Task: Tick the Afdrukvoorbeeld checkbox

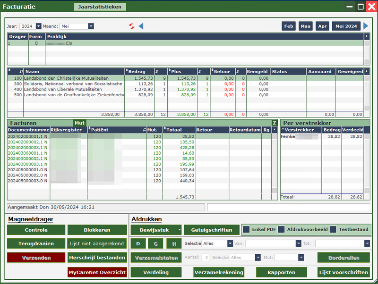Action: [x=282, y=230]
